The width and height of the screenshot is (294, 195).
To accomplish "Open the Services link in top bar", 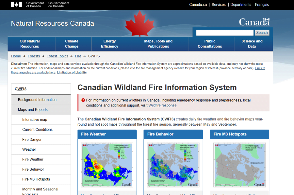I will click(x=219, y=5).
